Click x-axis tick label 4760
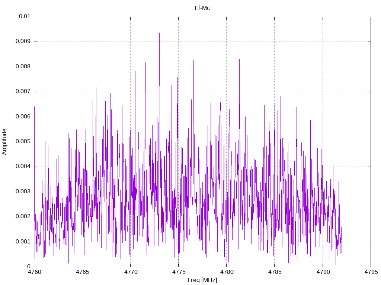381x285 pixels. (34, 272)
